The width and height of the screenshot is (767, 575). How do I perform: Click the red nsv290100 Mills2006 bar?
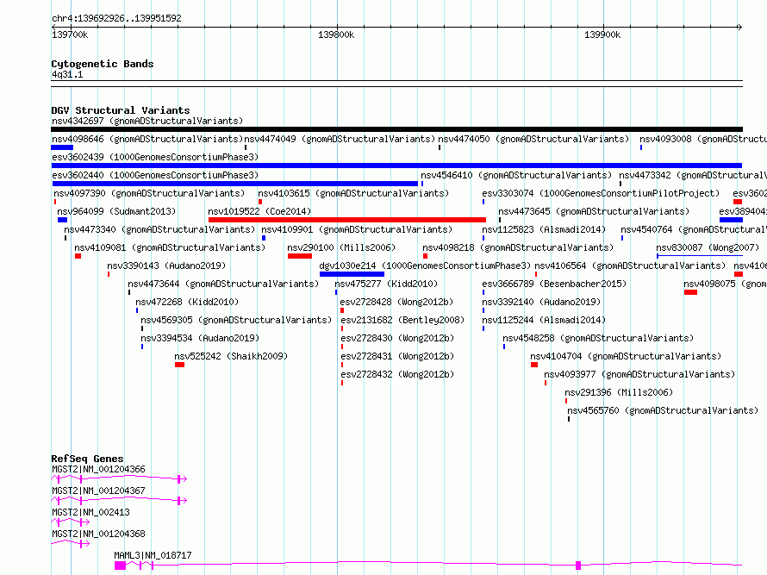[x=300, y=256]
